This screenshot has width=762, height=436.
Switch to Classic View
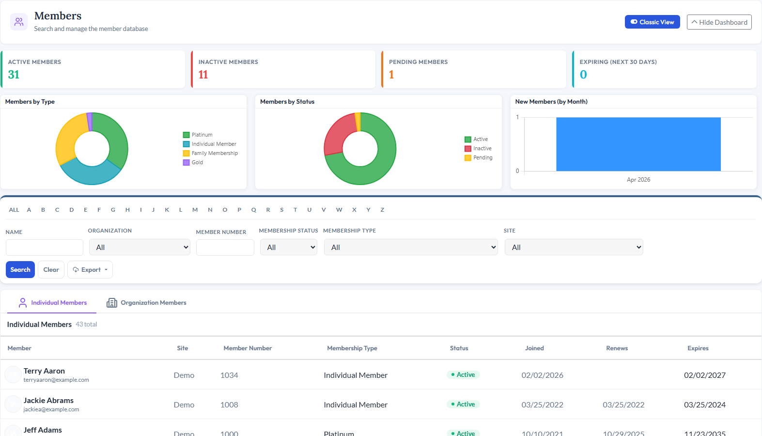pyautogui.click(x=653, y=22)
